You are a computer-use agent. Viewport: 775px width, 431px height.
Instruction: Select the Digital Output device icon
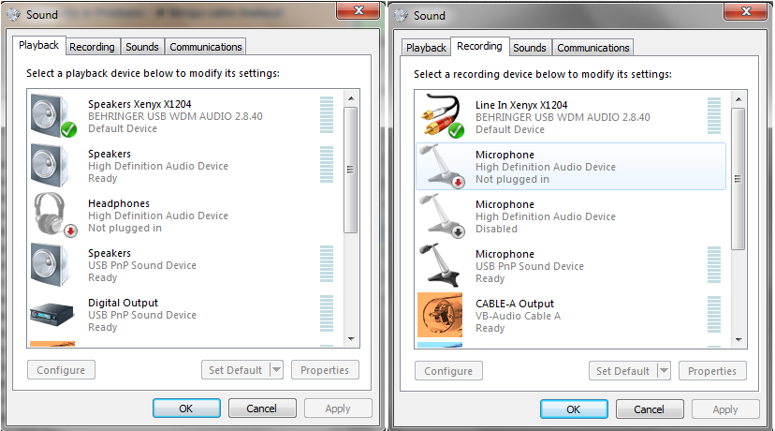(51, 315)
